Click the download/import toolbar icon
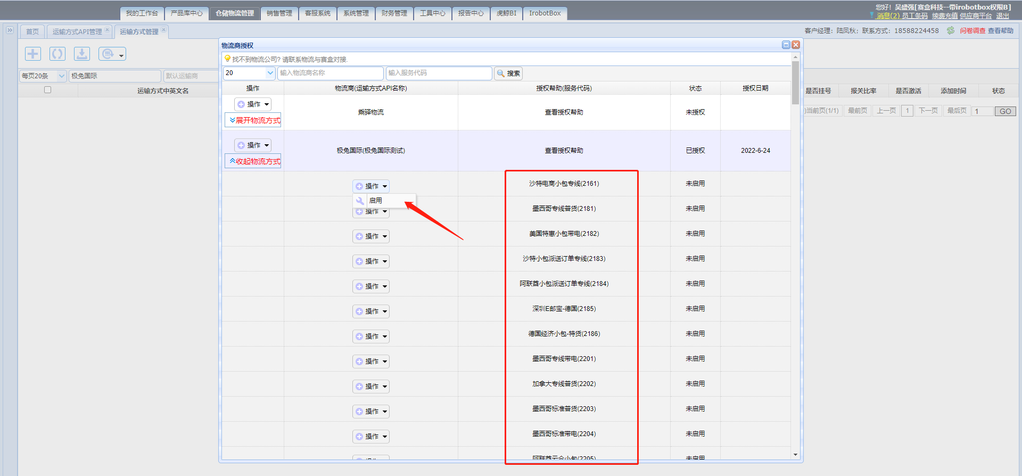 [x=82, y=54]
